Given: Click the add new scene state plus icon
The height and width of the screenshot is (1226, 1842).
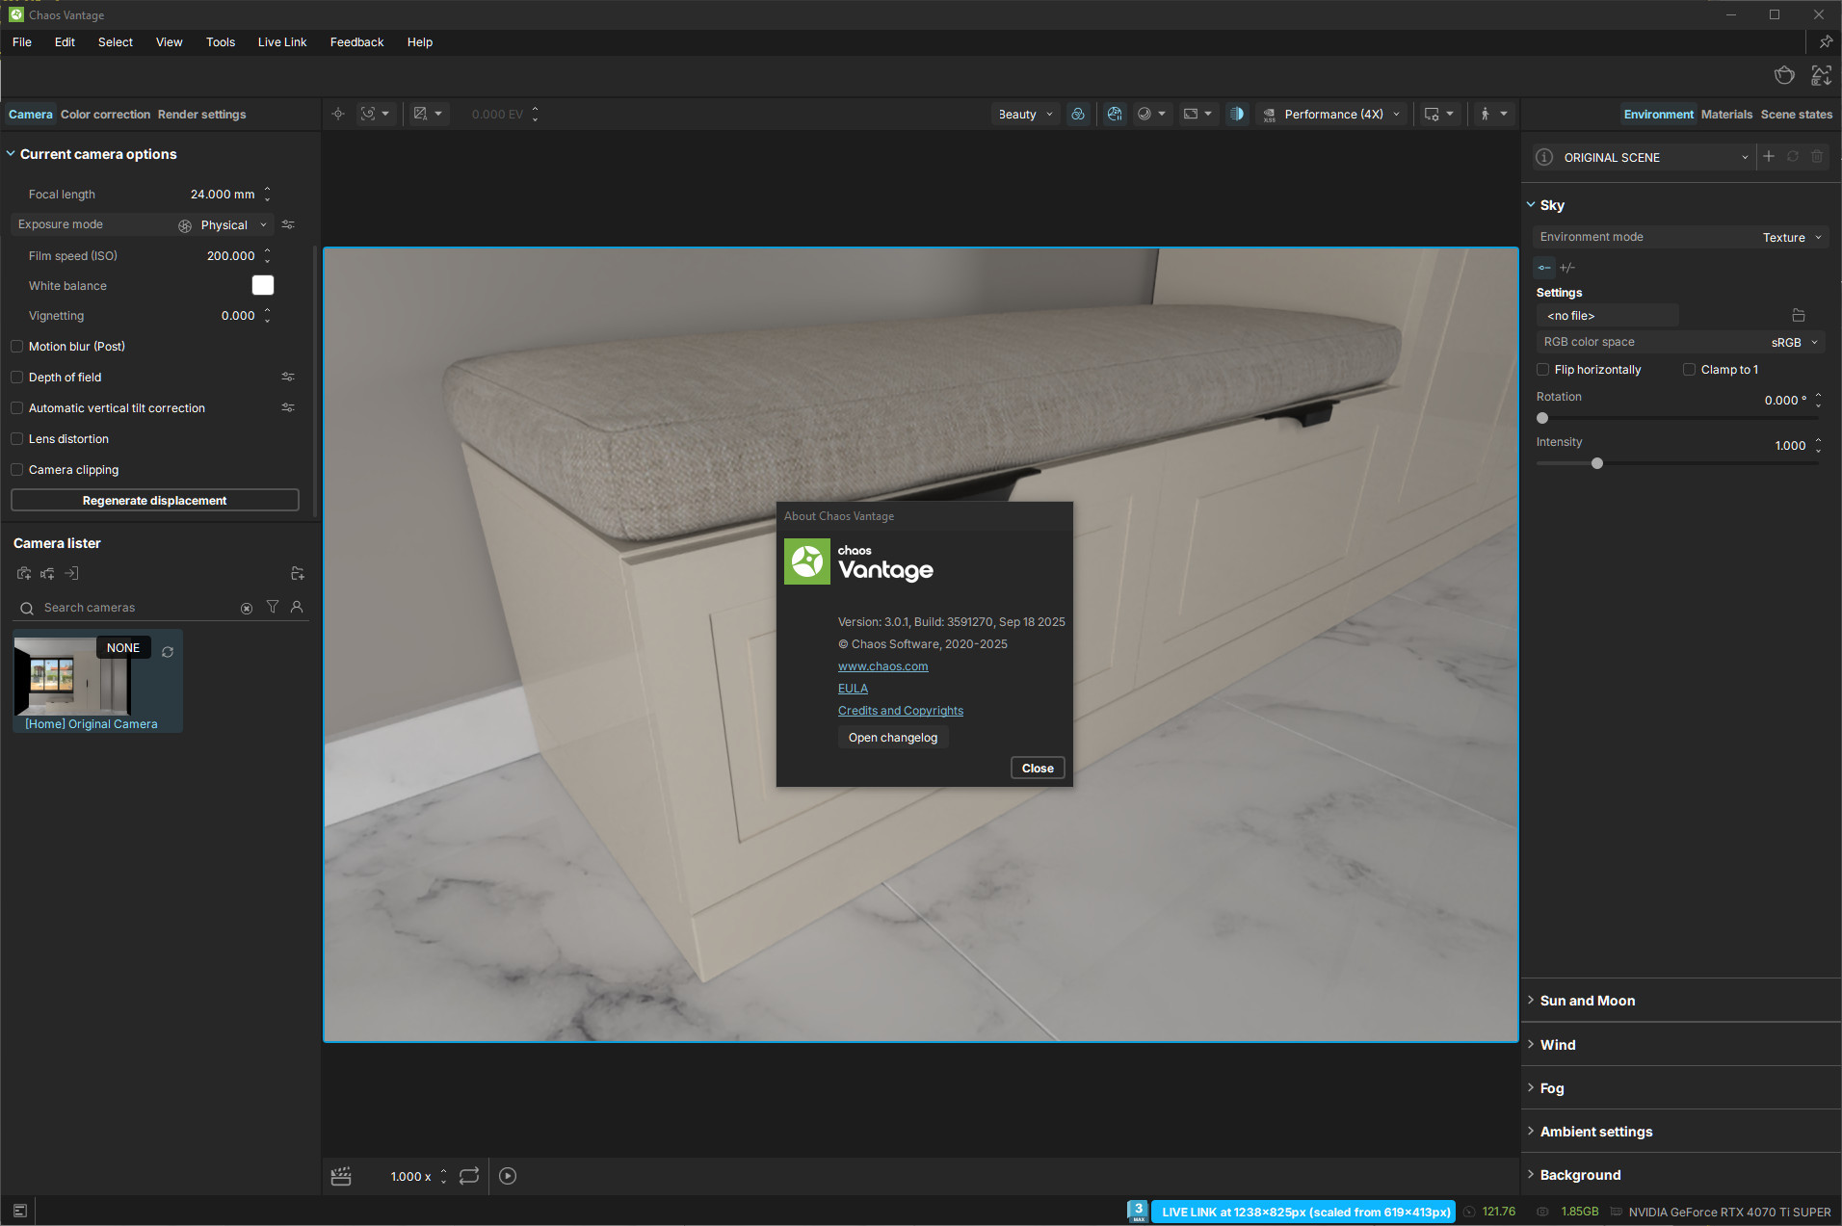Looking at the screenshot, I should click(1769, 157).
